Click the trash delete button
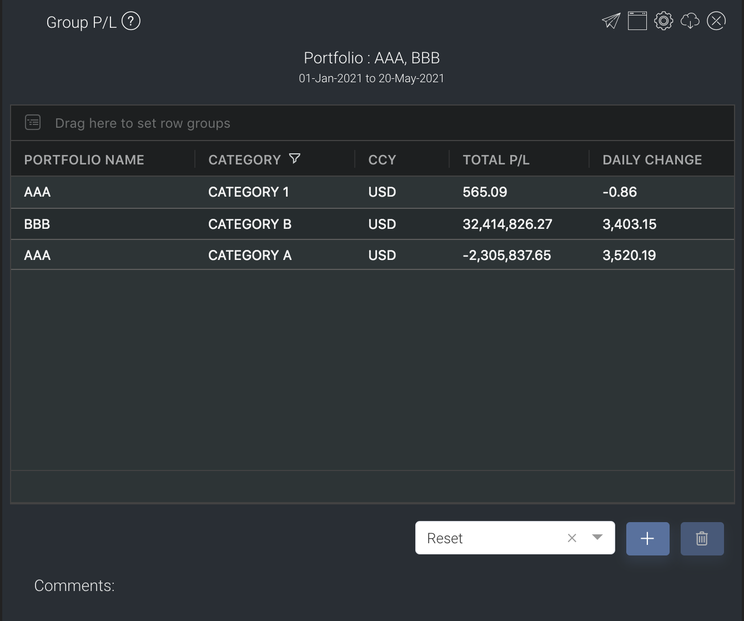744x621 pixels. pyautogui.click(x=702, y=538)
